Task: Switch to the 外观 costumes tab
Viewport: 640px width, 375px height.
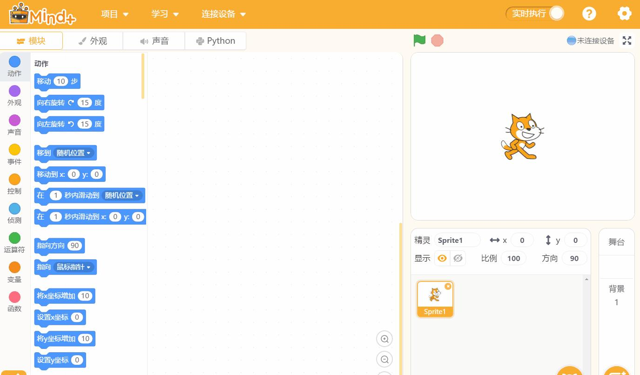Action: click(x=93, y=41)
